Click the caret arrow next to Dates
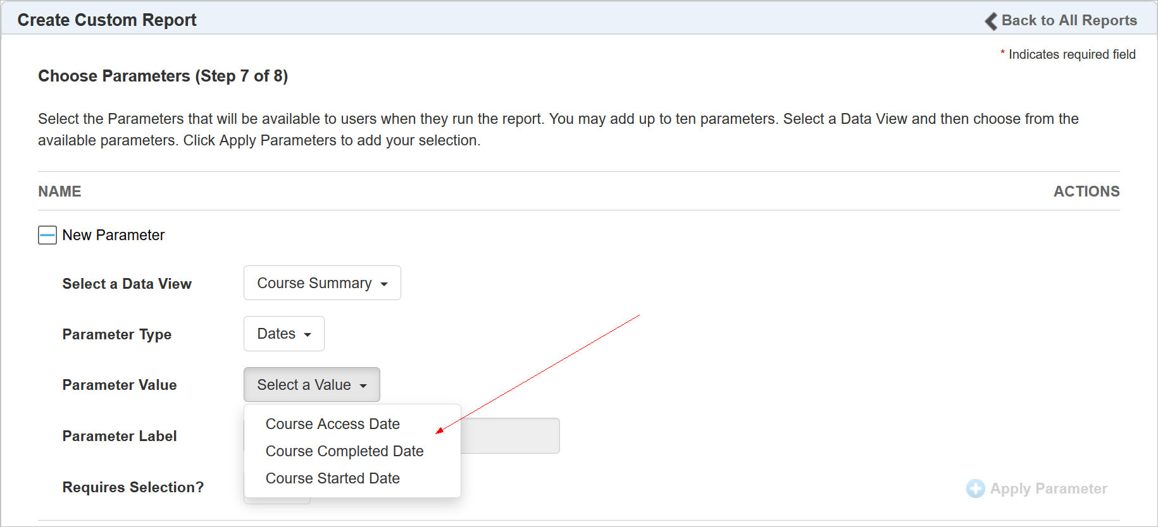The height and width of the screenshot is (527, 1158). [308, 335]
